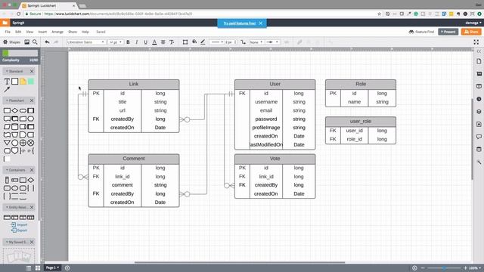Collapse the right dock panel
The width and height of the screenshot is (484, 272).
click(479, 51)
